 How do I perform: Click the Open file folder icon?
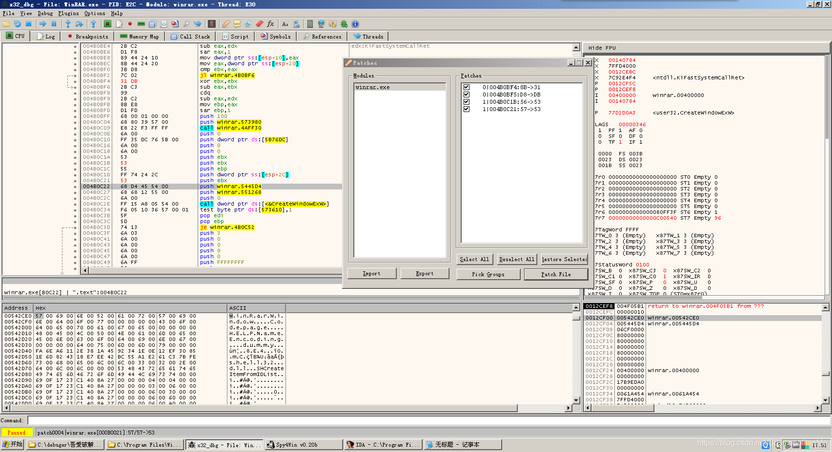click(x=6, y=24)
